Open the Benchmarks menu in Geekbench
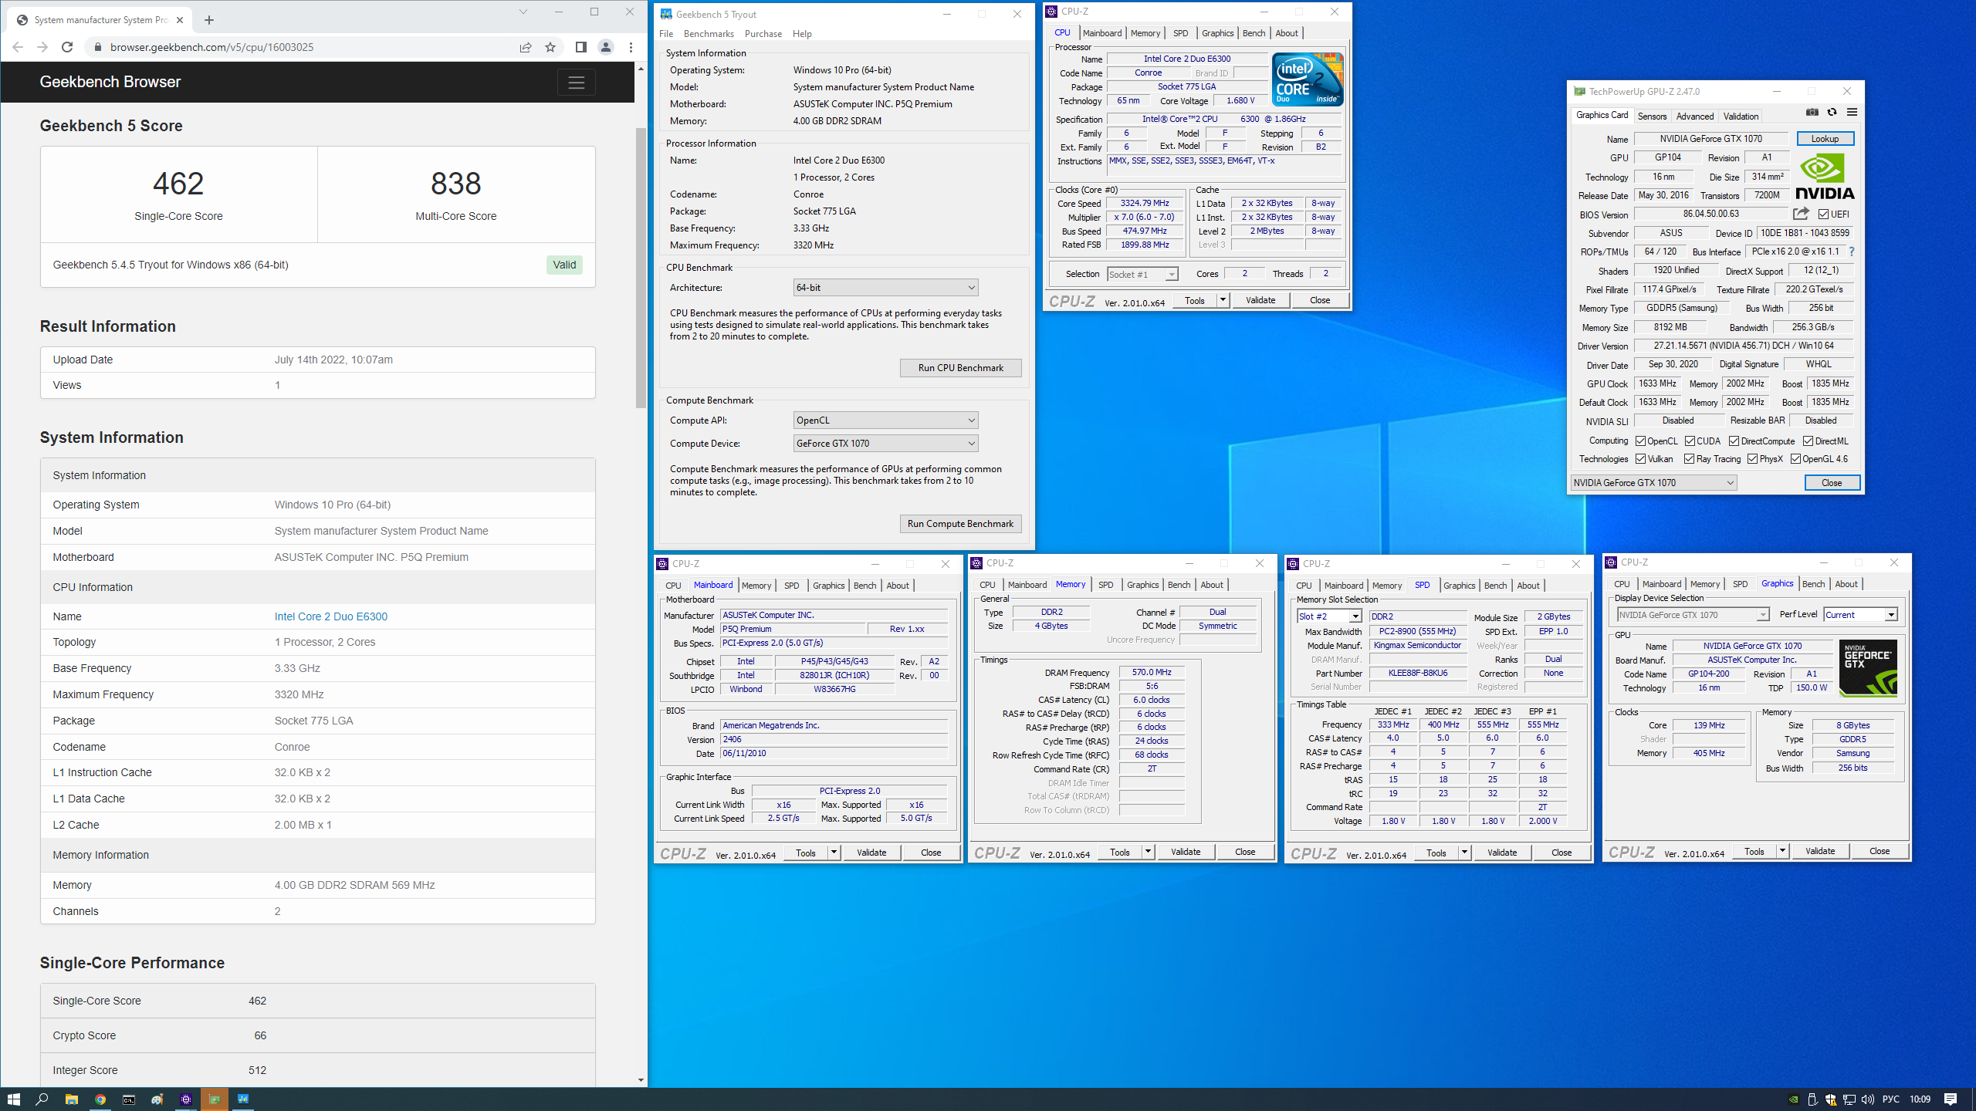This screenshot has width=1976, height=1111. 709,34
